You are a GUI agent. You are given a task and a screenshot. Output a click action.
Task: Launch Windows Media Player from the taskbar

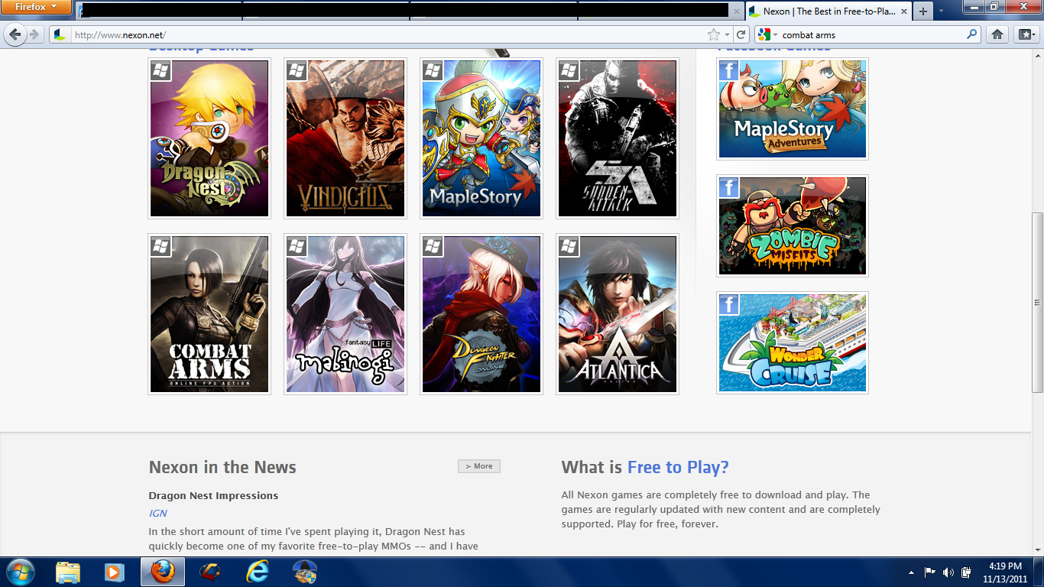[x=115, y=572]
